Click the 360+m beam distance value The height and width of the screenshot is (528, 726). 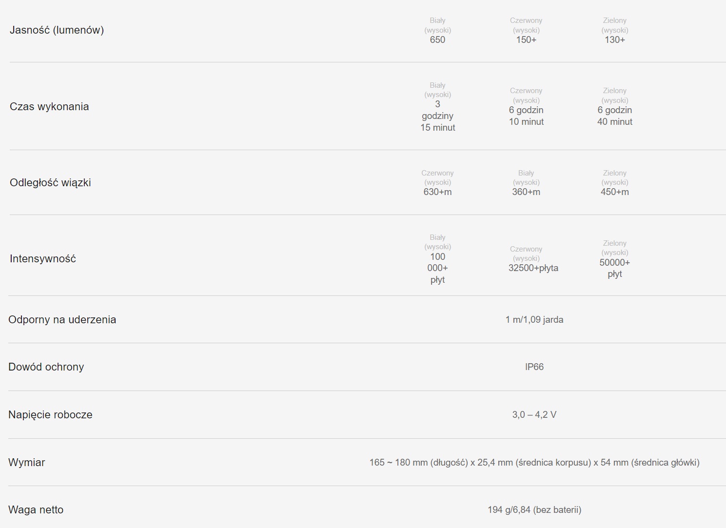pyautogui.click(x=526, y=192)
